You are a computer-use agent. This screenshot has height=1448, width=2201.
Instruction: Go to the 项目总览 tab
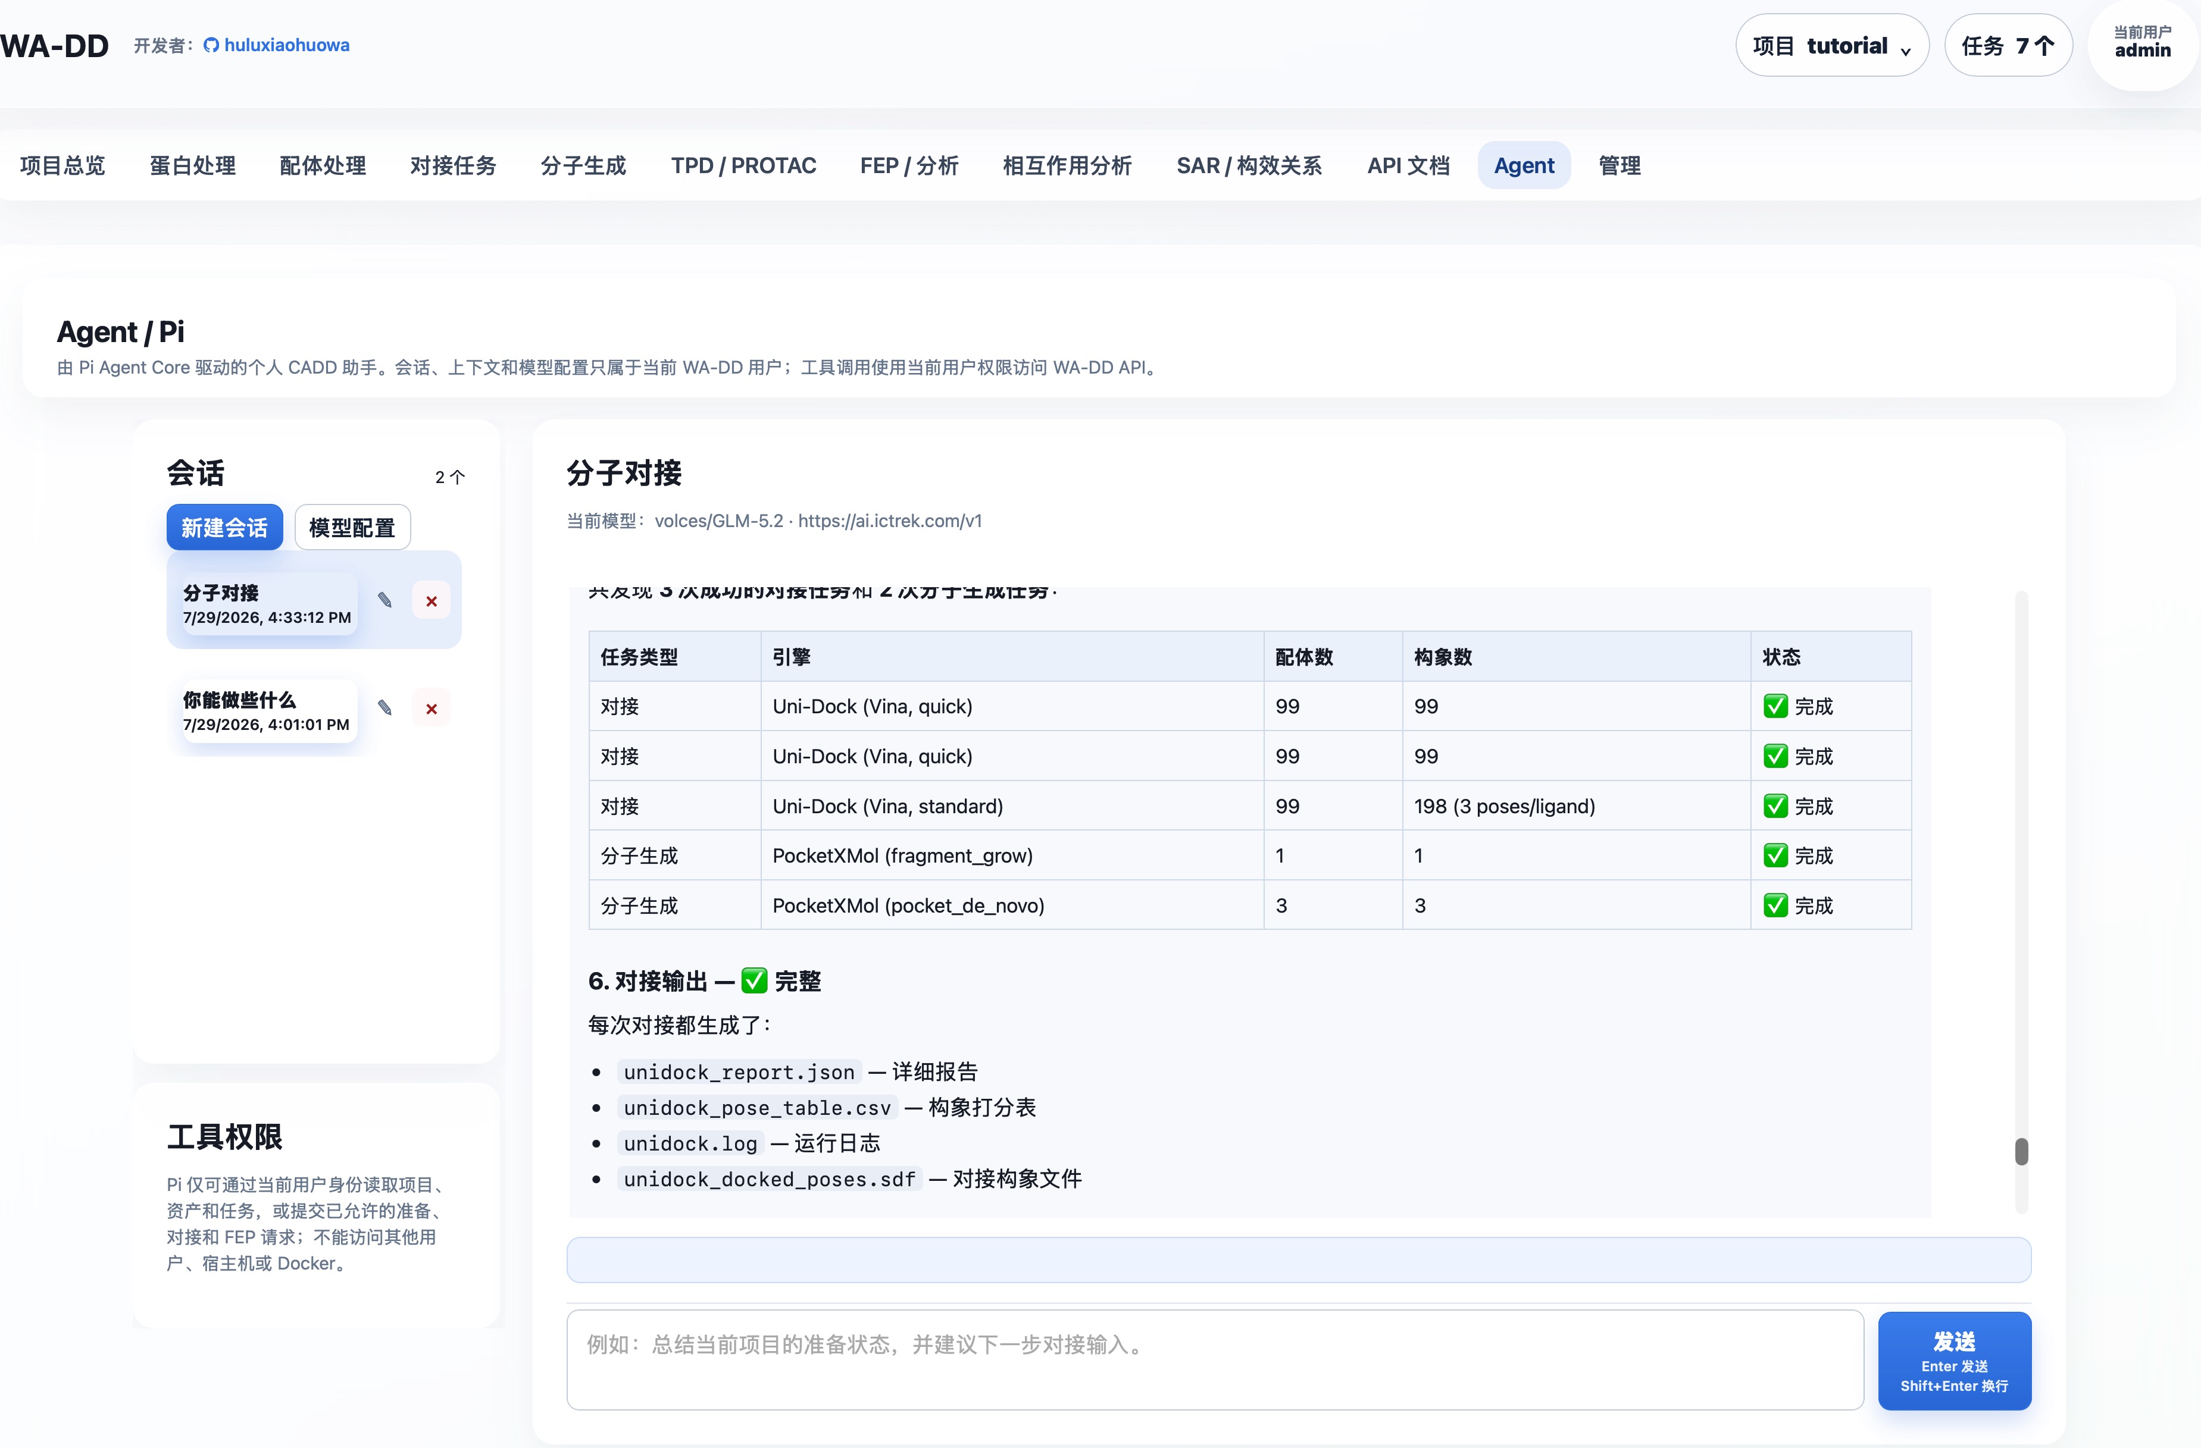[62, 165]
